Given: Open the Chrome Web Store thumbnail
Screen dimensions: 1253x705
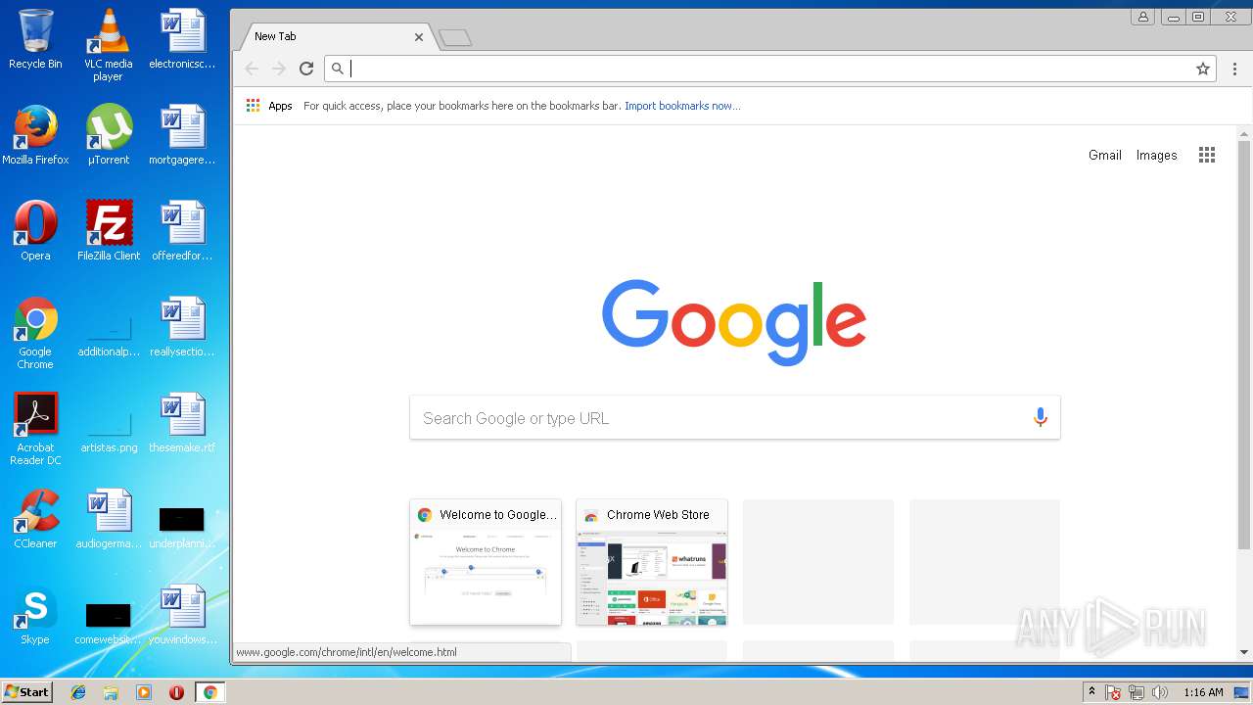Looking at the screenshot, I should tap(652, 562).
